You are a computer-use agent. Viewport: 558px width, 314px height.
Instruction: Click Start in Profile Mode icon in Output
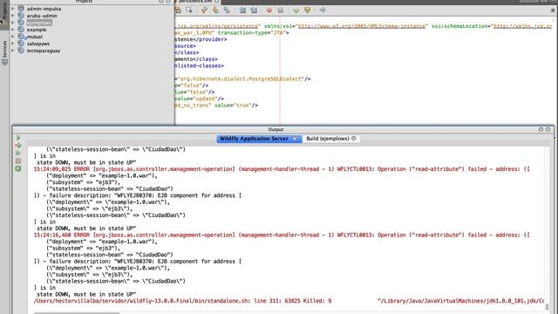18,154
